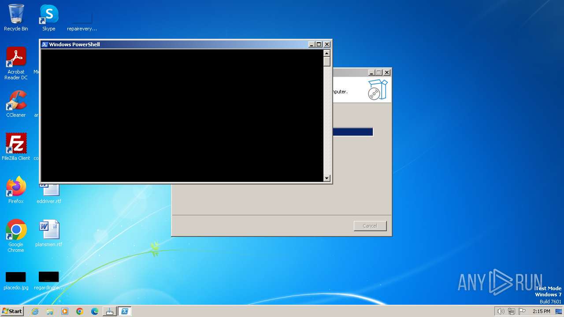564x317 pixels.
Task: Click the 2:15 PM system clock
Action: (x=541, y=311)
